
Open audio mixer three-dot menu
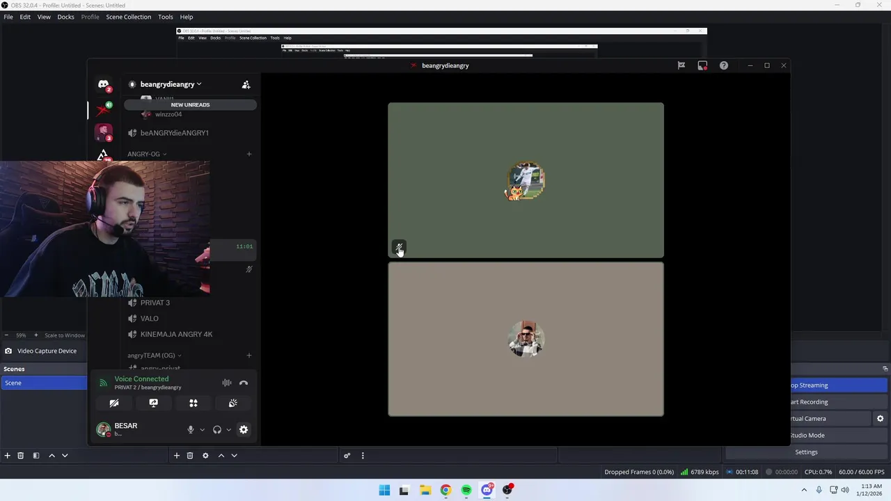tap(363, 456)
